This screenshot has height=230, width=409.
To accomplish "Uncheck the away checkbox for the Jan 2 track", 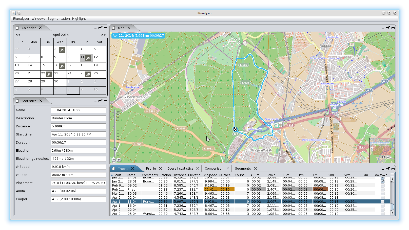I will (382, 181).
